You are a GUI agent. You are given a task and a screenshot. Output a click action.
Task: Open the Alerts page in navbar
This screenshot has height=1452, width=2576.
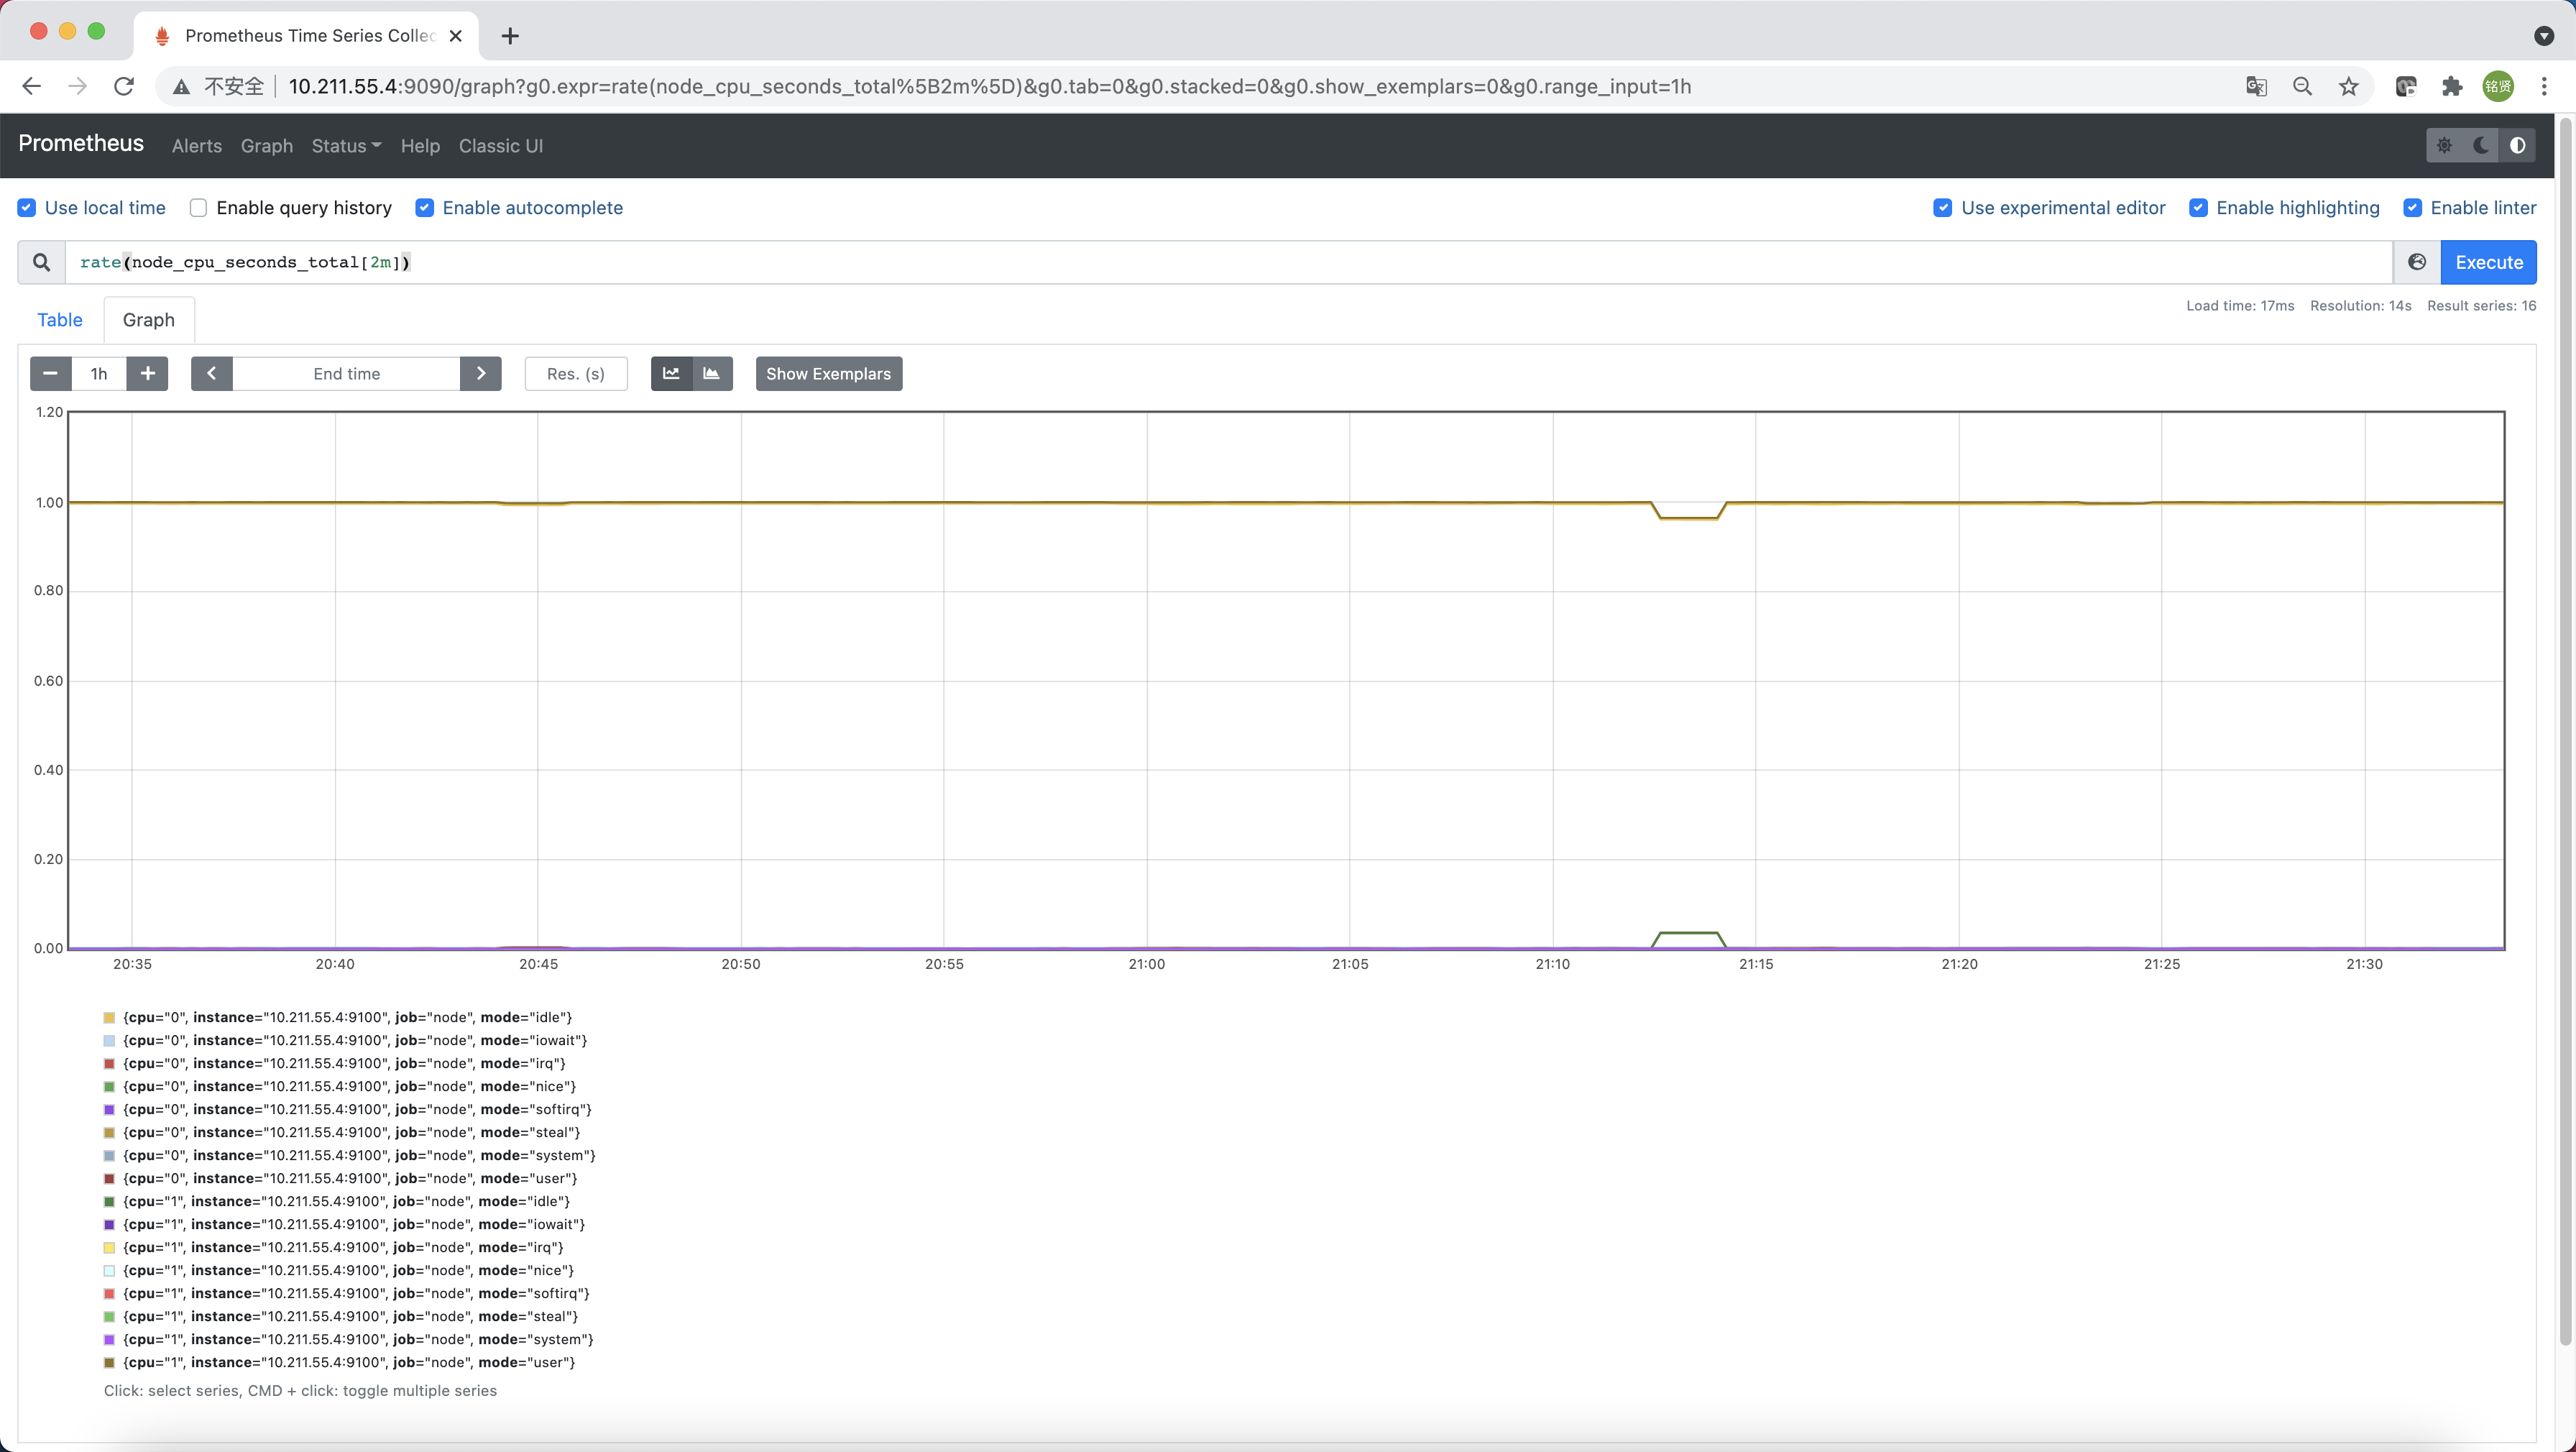[x=197, y=146]
